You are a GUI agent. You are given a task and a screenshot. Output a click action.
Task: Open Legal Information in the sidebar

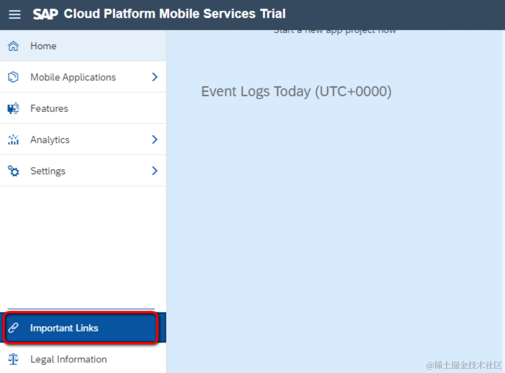(83, 358)
